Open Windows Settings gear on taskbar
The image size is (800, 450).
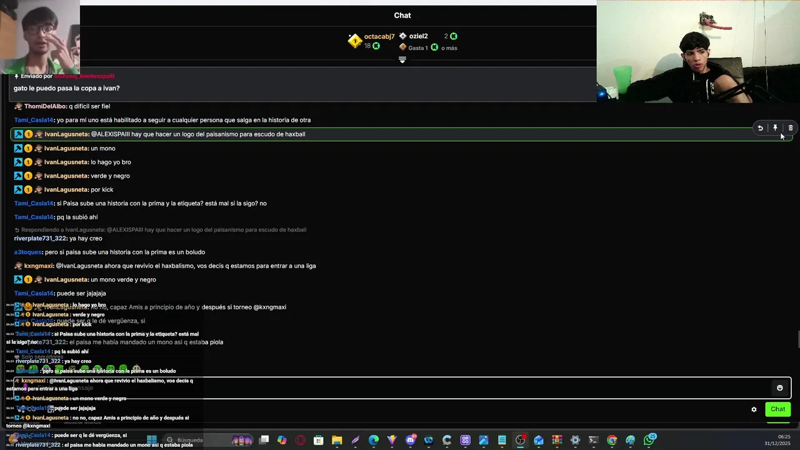tap(575, 440)
